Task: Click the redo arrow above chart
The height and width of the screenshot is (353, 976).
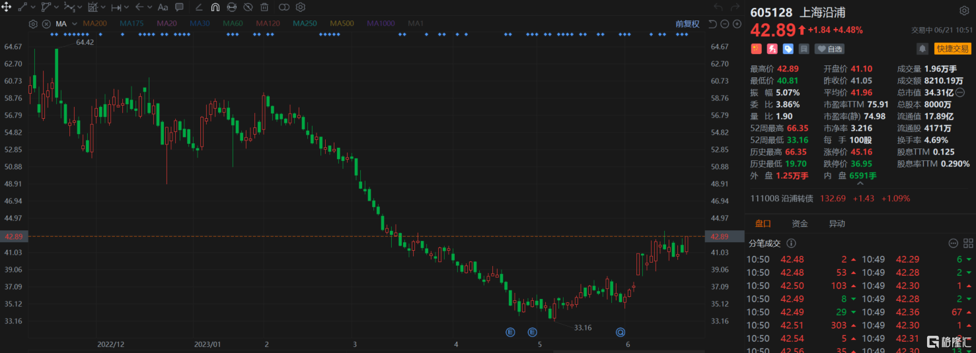Action: (x=735, y=7)
